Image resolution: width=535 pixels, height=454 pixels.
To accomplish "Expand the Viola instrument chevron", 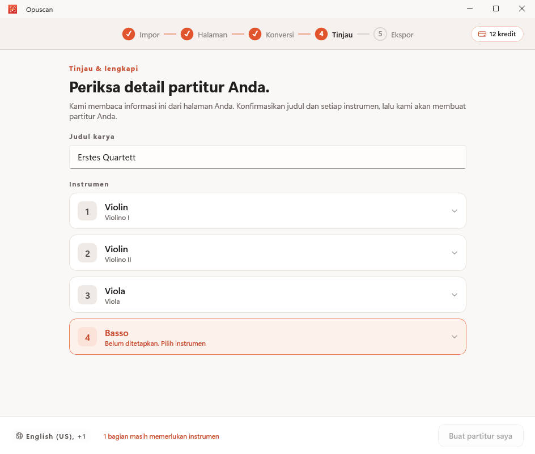I will [455, 295].
